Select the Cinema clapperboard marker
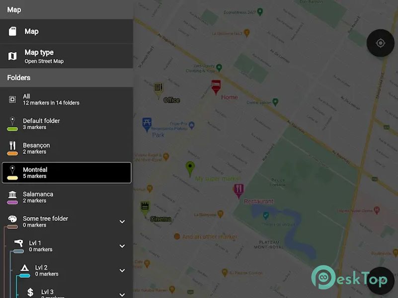 145,209
